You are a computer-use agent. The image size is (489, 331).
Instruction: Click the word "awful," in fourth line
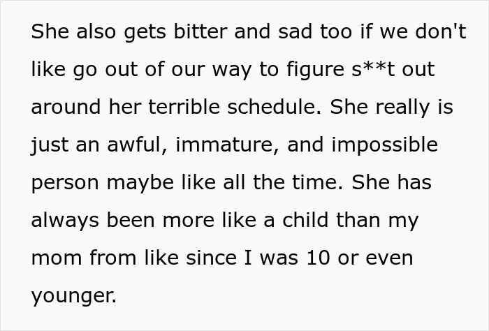138,145
